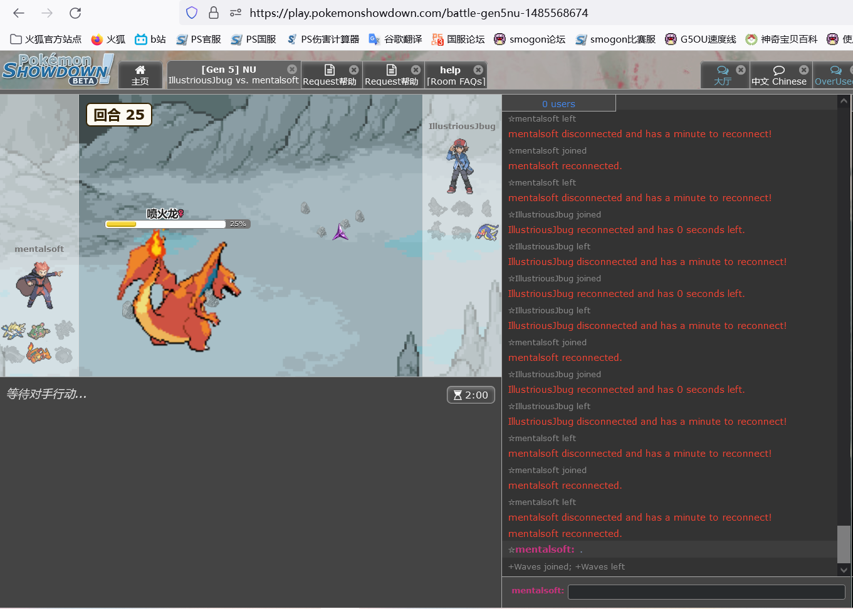Screen dimensions: 853x609
Task: Click the 等待对手行动... status text
Action: [x=46, y=394]
